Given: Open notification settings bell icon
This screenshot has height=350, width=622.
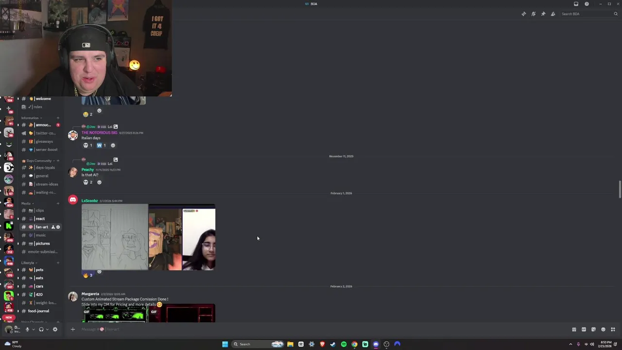Looking at the screenshot, I should 534,14.
